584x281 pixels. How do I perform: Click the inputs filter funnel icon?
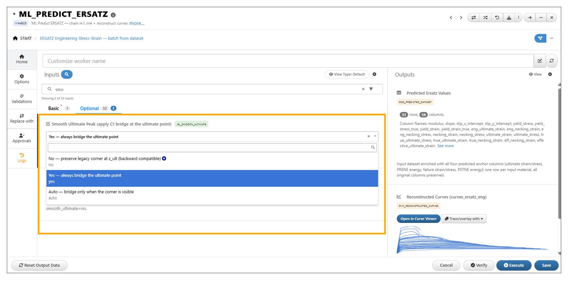(371, 89)
